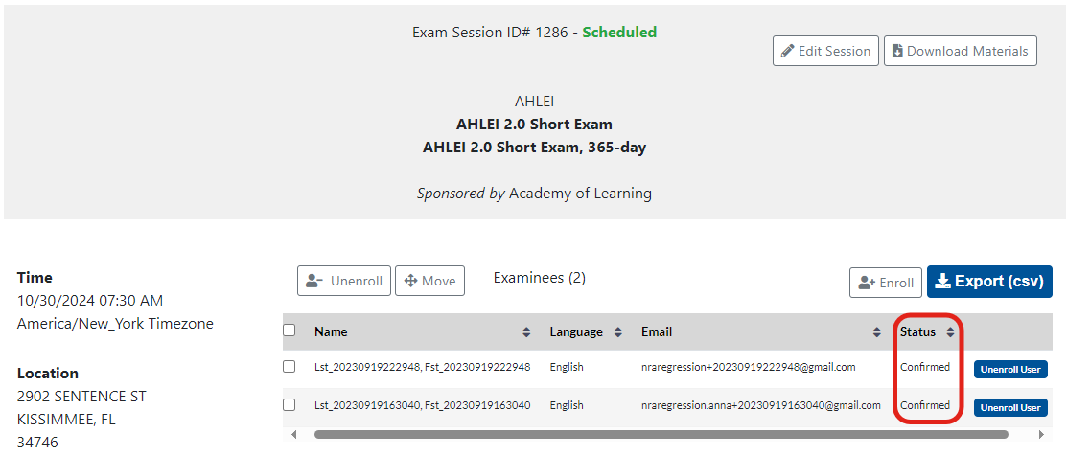Unenroll User in second examinee row
The width and height of the screenshot is (1067, 456).
pyautogui.click(x=1010, y=407)
